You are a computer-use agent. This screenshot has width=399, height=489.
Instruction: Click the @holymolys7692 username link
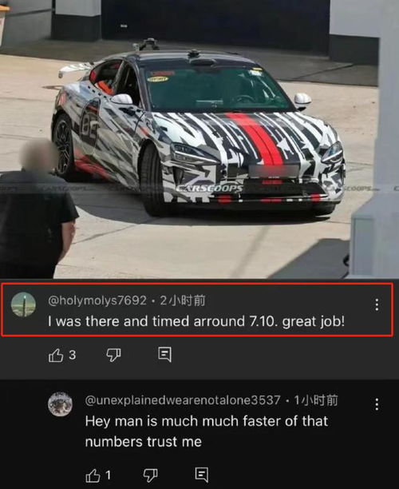point(97,300)
